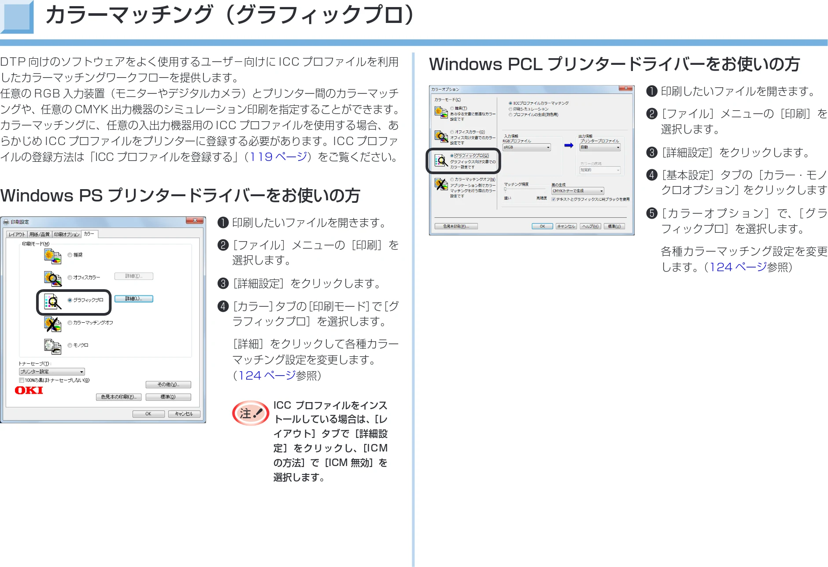Choose the モノクロ print mode radio button
The width and height of the screenshot is (828, 567).
pyautogui.click(x=70, y=345)
